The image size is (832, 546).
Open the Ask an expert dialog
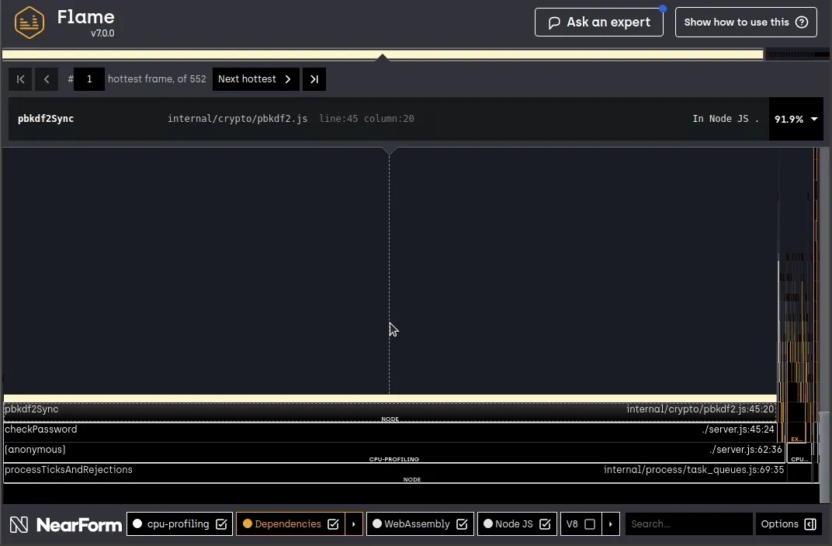(598, 22)
